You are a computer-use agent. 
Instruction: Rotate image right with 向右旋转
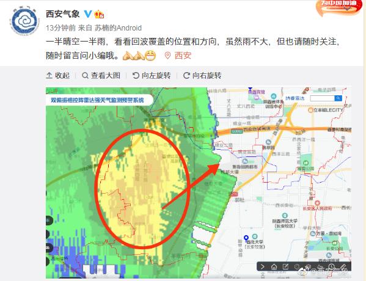pyautogui.click(x=202, y=75)
